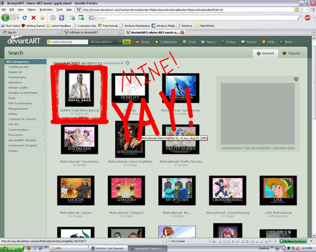Open the Lolicon motivational thumbnail

pos(76,191)
